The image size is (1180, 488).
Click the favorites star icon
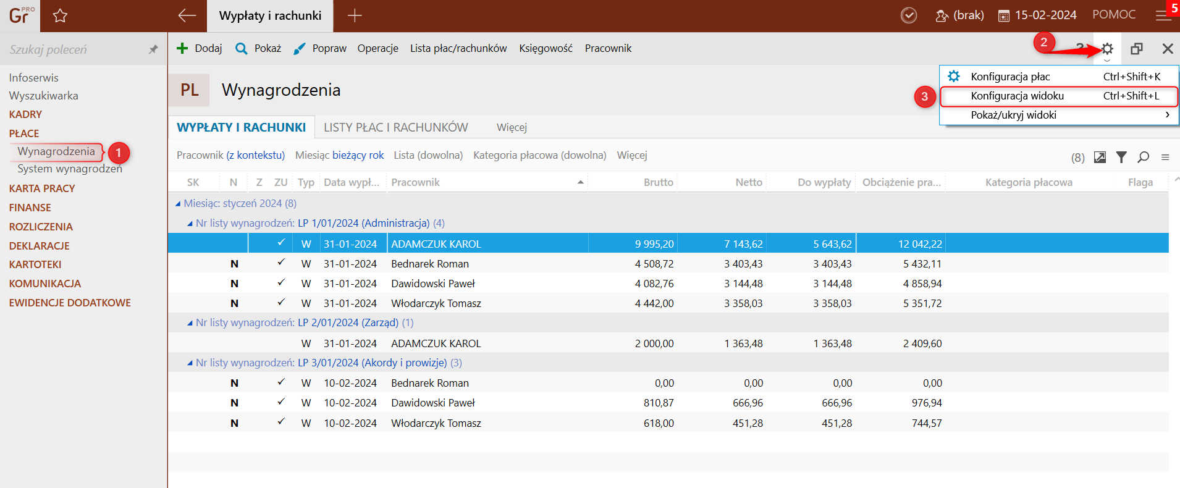[x=60, y=16]
